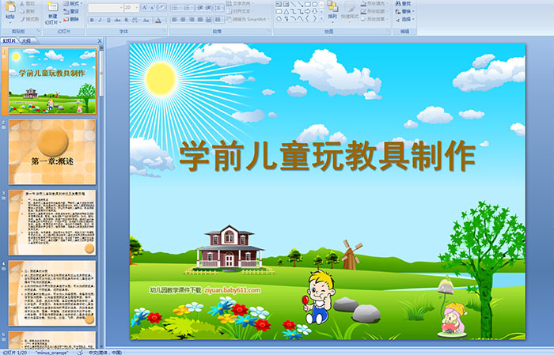Toggle Strikethrough formatting

pos(117,20)
